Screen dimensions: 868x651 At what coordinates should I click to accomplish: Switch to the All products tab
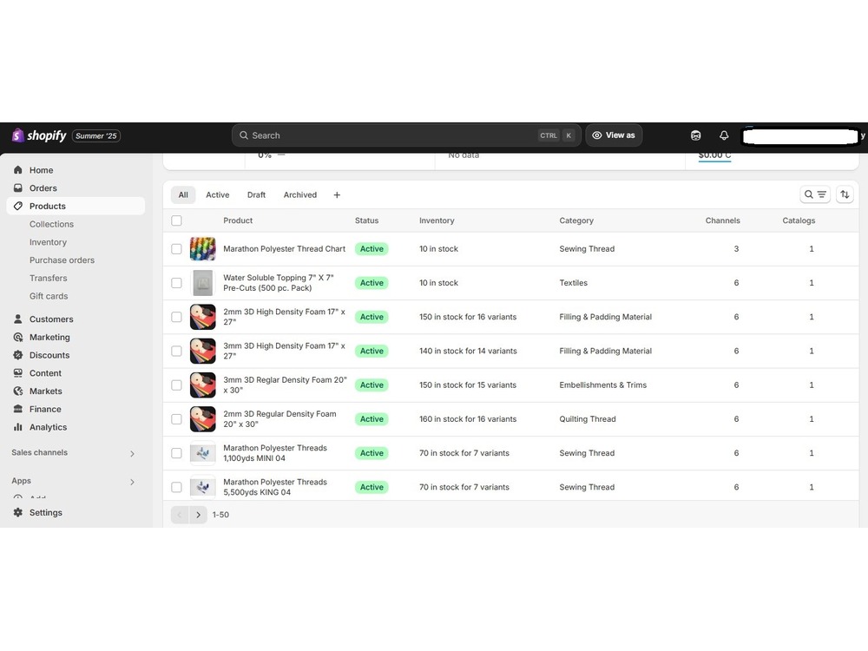pyautogui.click(x=183, y=194)
